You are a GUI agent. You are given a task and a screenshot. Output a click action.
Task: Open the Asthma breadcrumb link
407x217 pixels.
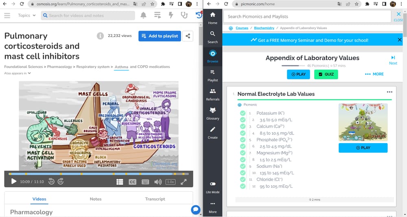121,67
